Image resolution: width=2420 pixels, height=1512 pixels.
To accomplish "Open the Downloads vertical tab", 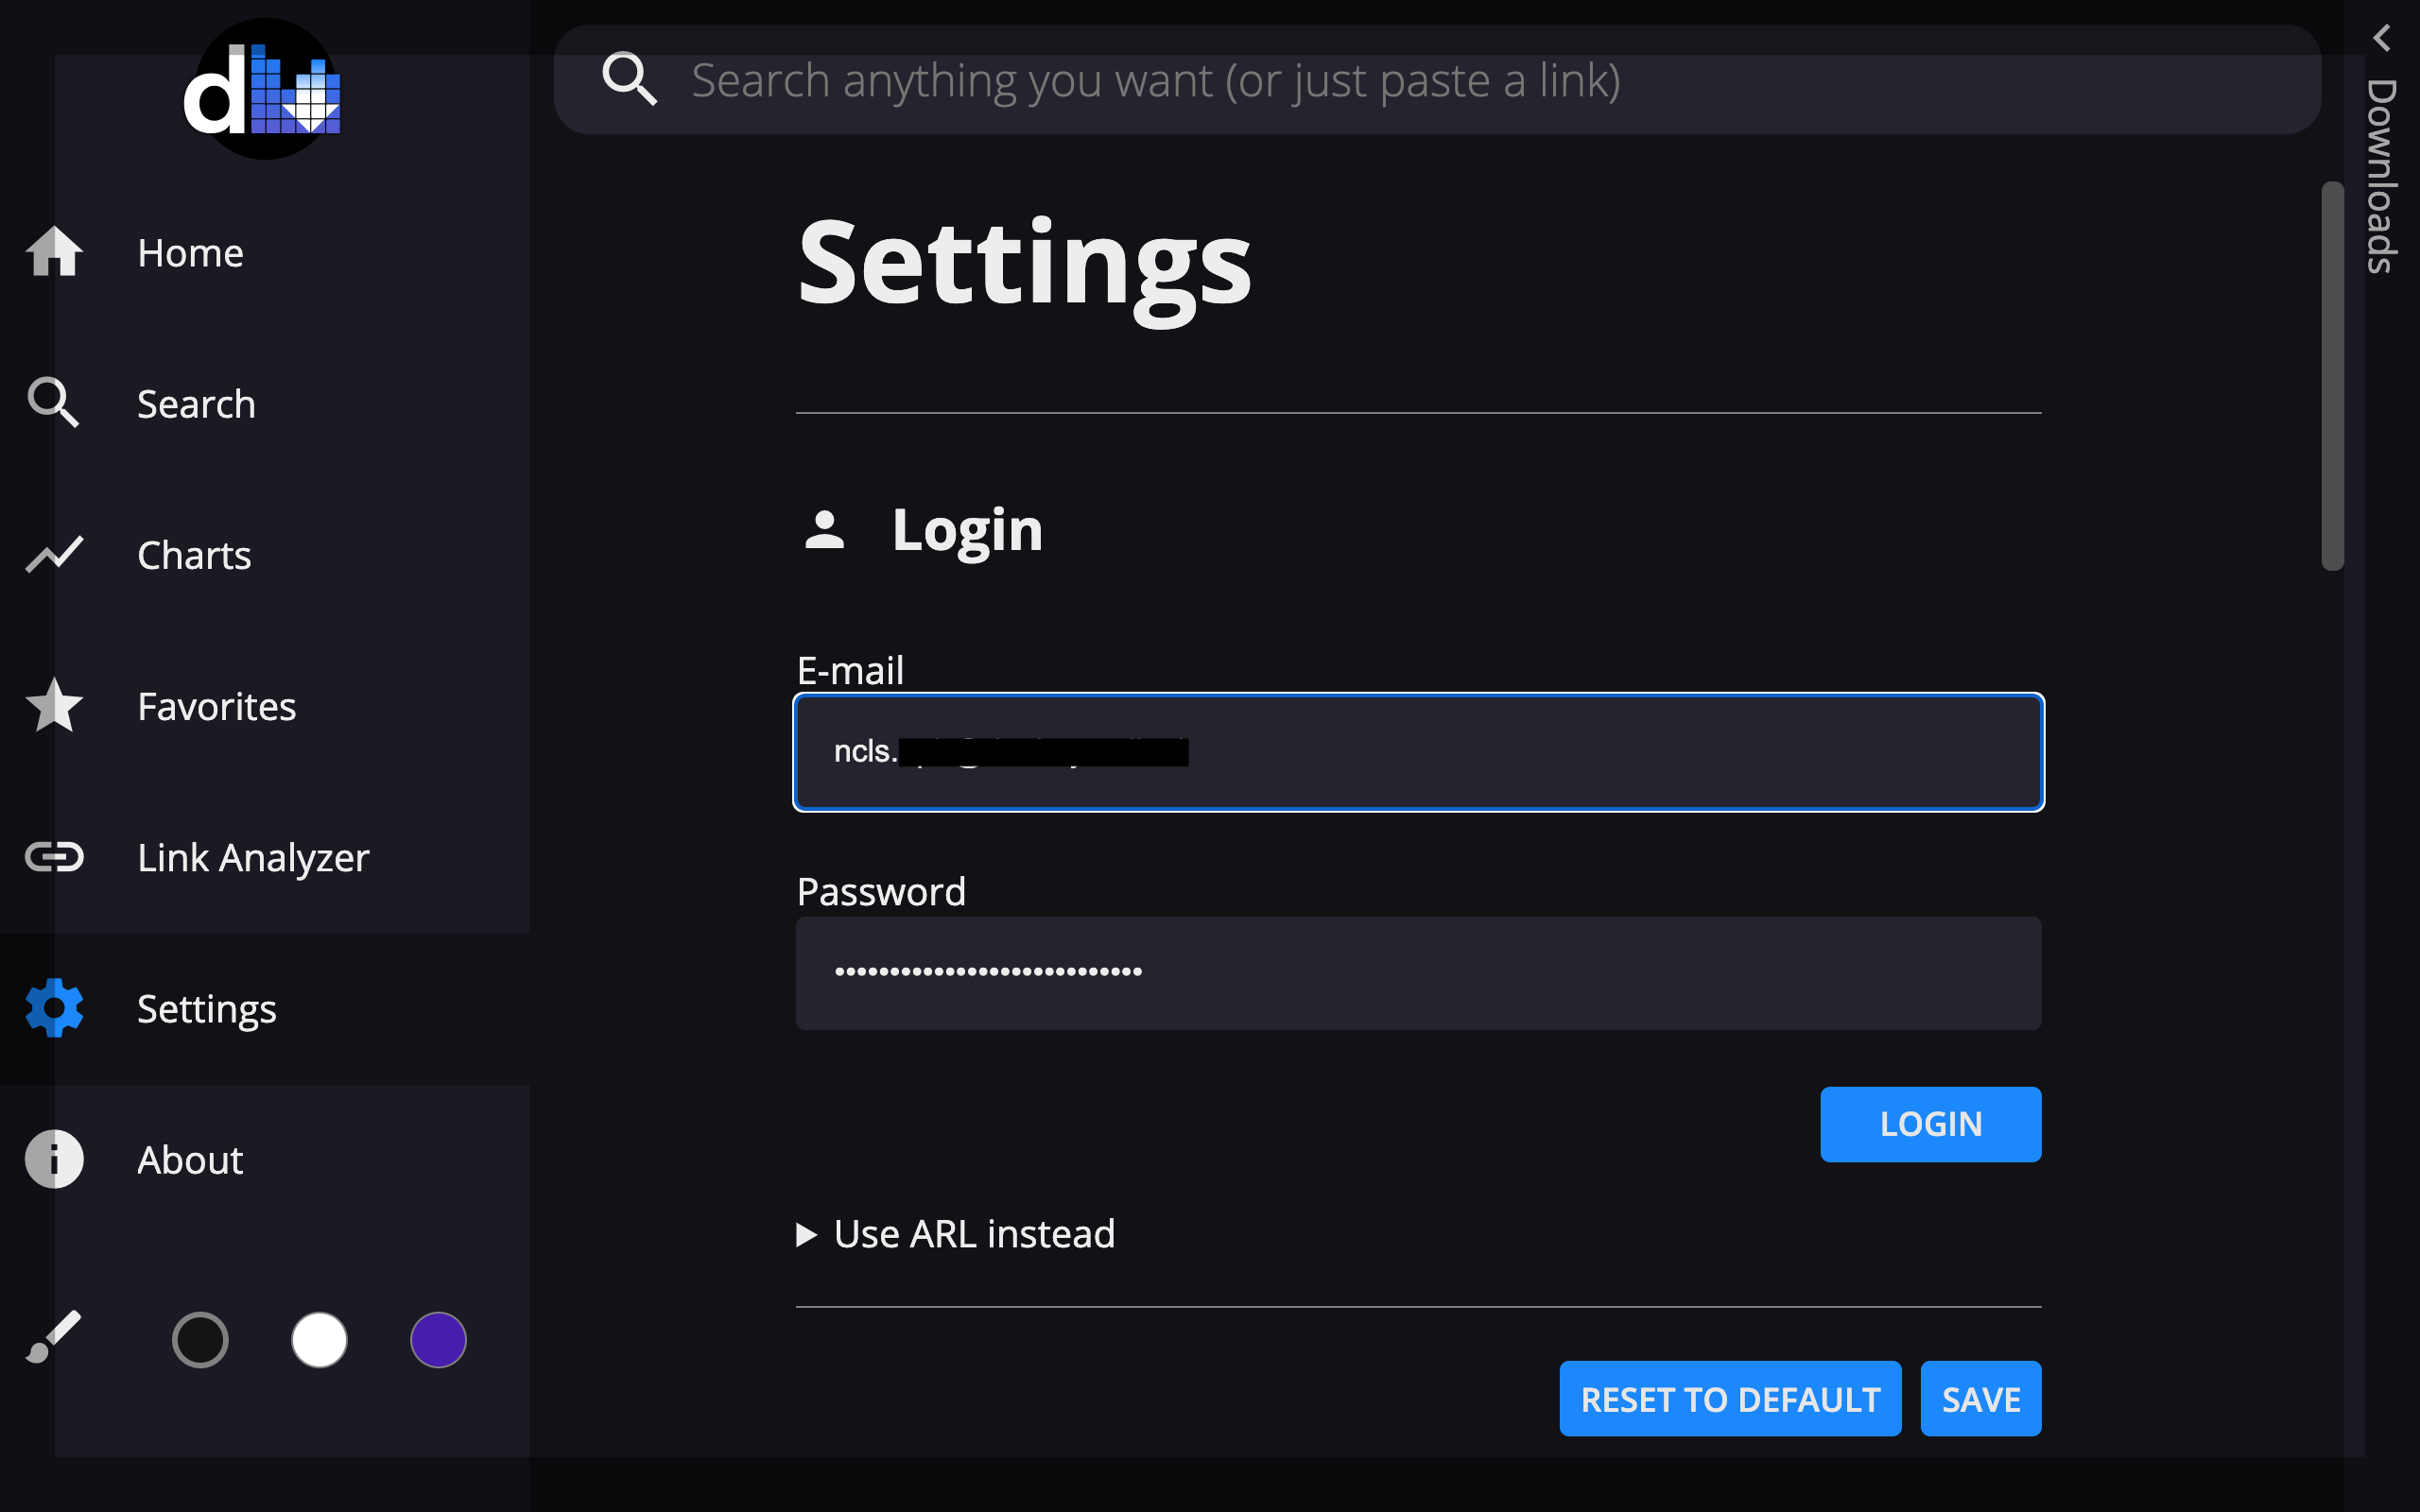I will click(x=2382, y=176).
